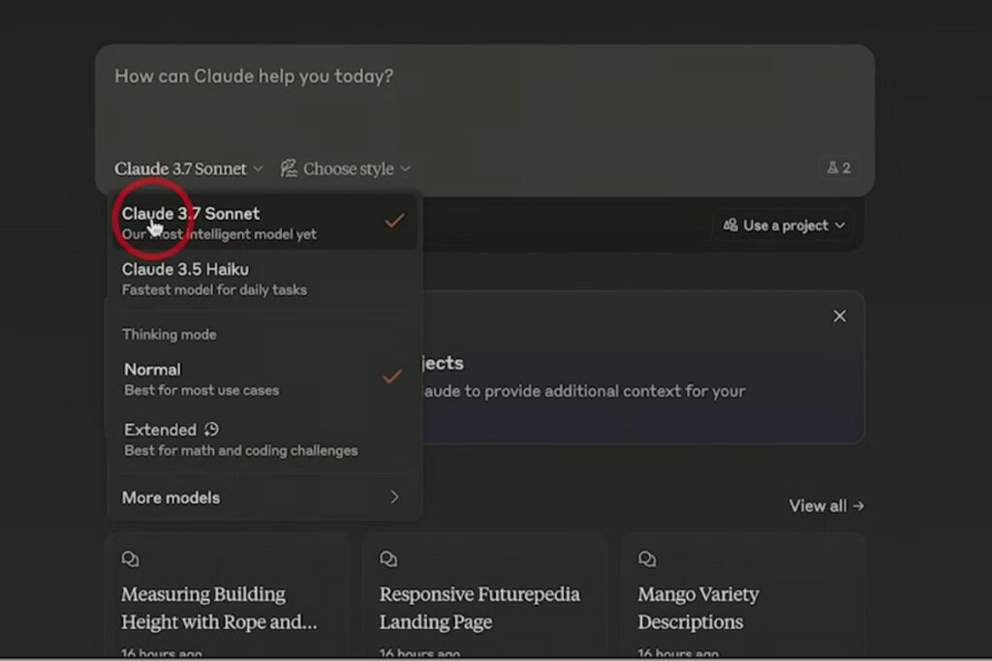The image size is (992, 661).
Task: Click the people icon on Use a project button
Action: [x=731, y=225]
